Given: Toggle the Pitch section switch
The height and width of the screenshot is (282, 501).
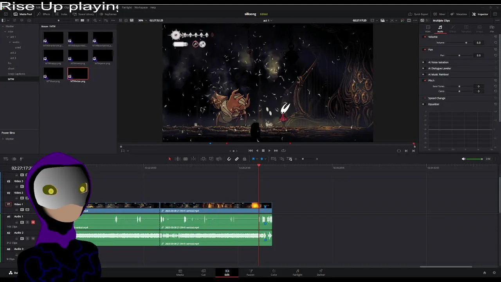Looking at the screenshot, I should (425, 80).
